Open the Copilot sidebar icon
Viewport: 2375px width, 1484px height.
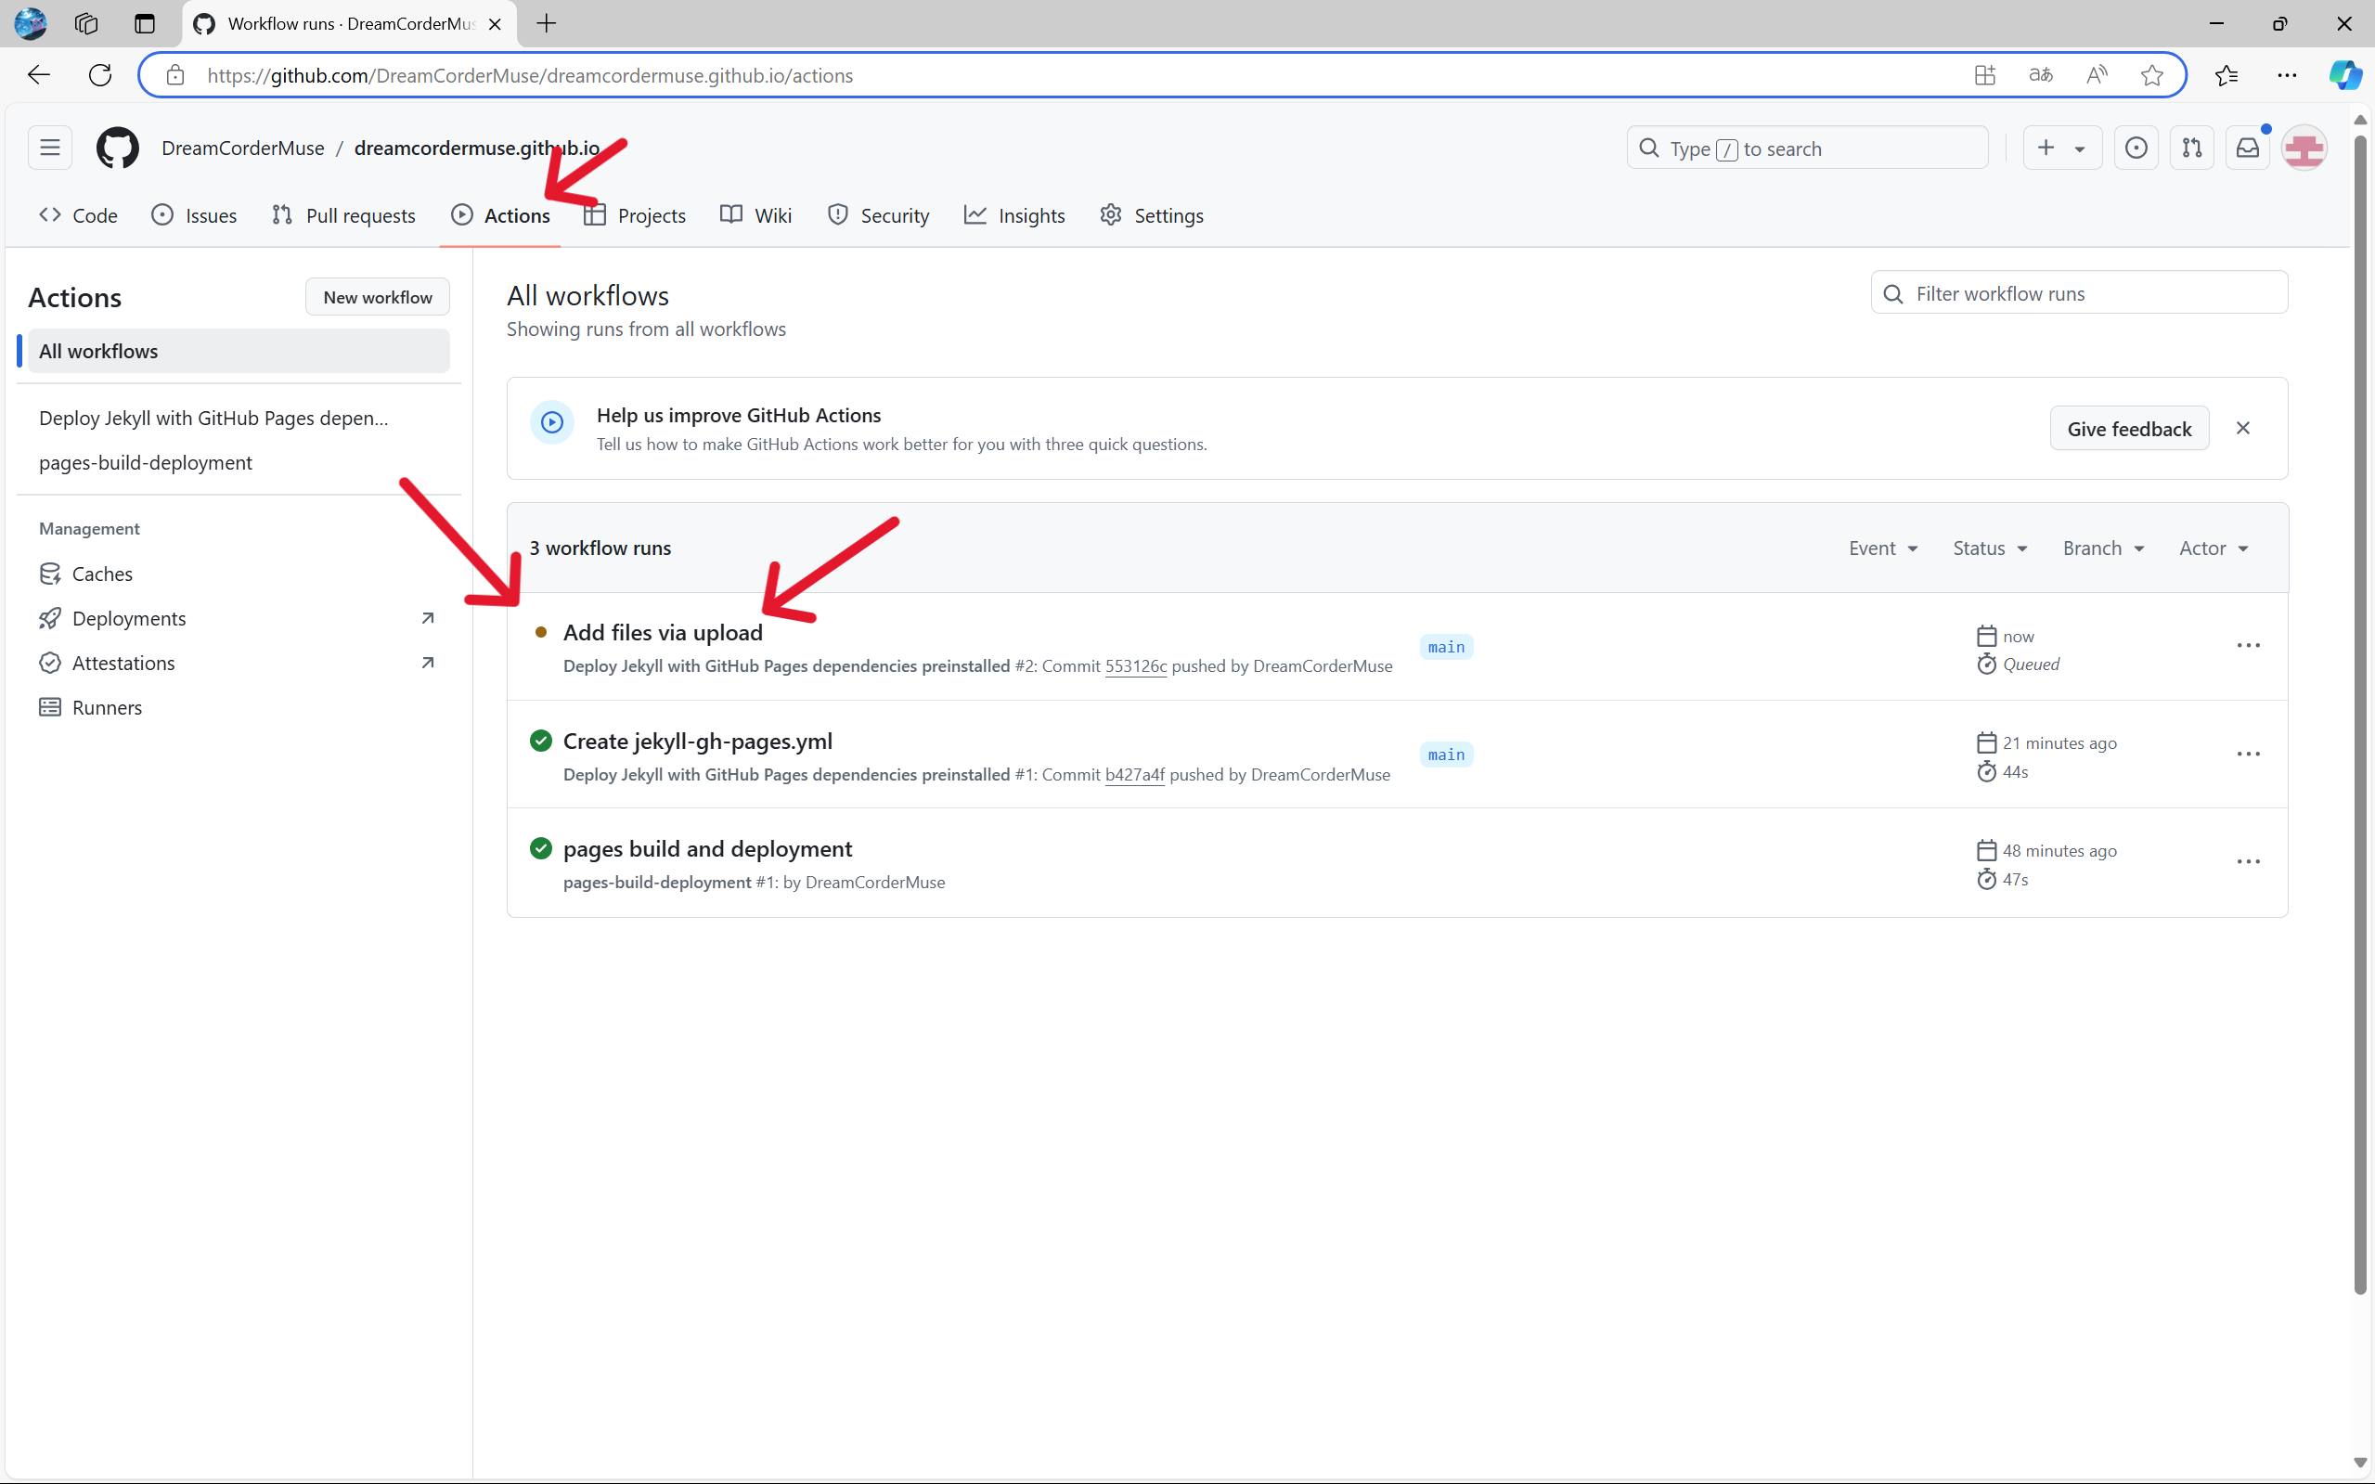(2345, 75)
